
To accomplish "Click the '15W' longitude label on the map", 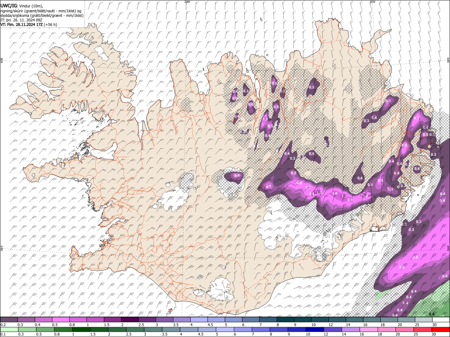I will coord(372,2).
